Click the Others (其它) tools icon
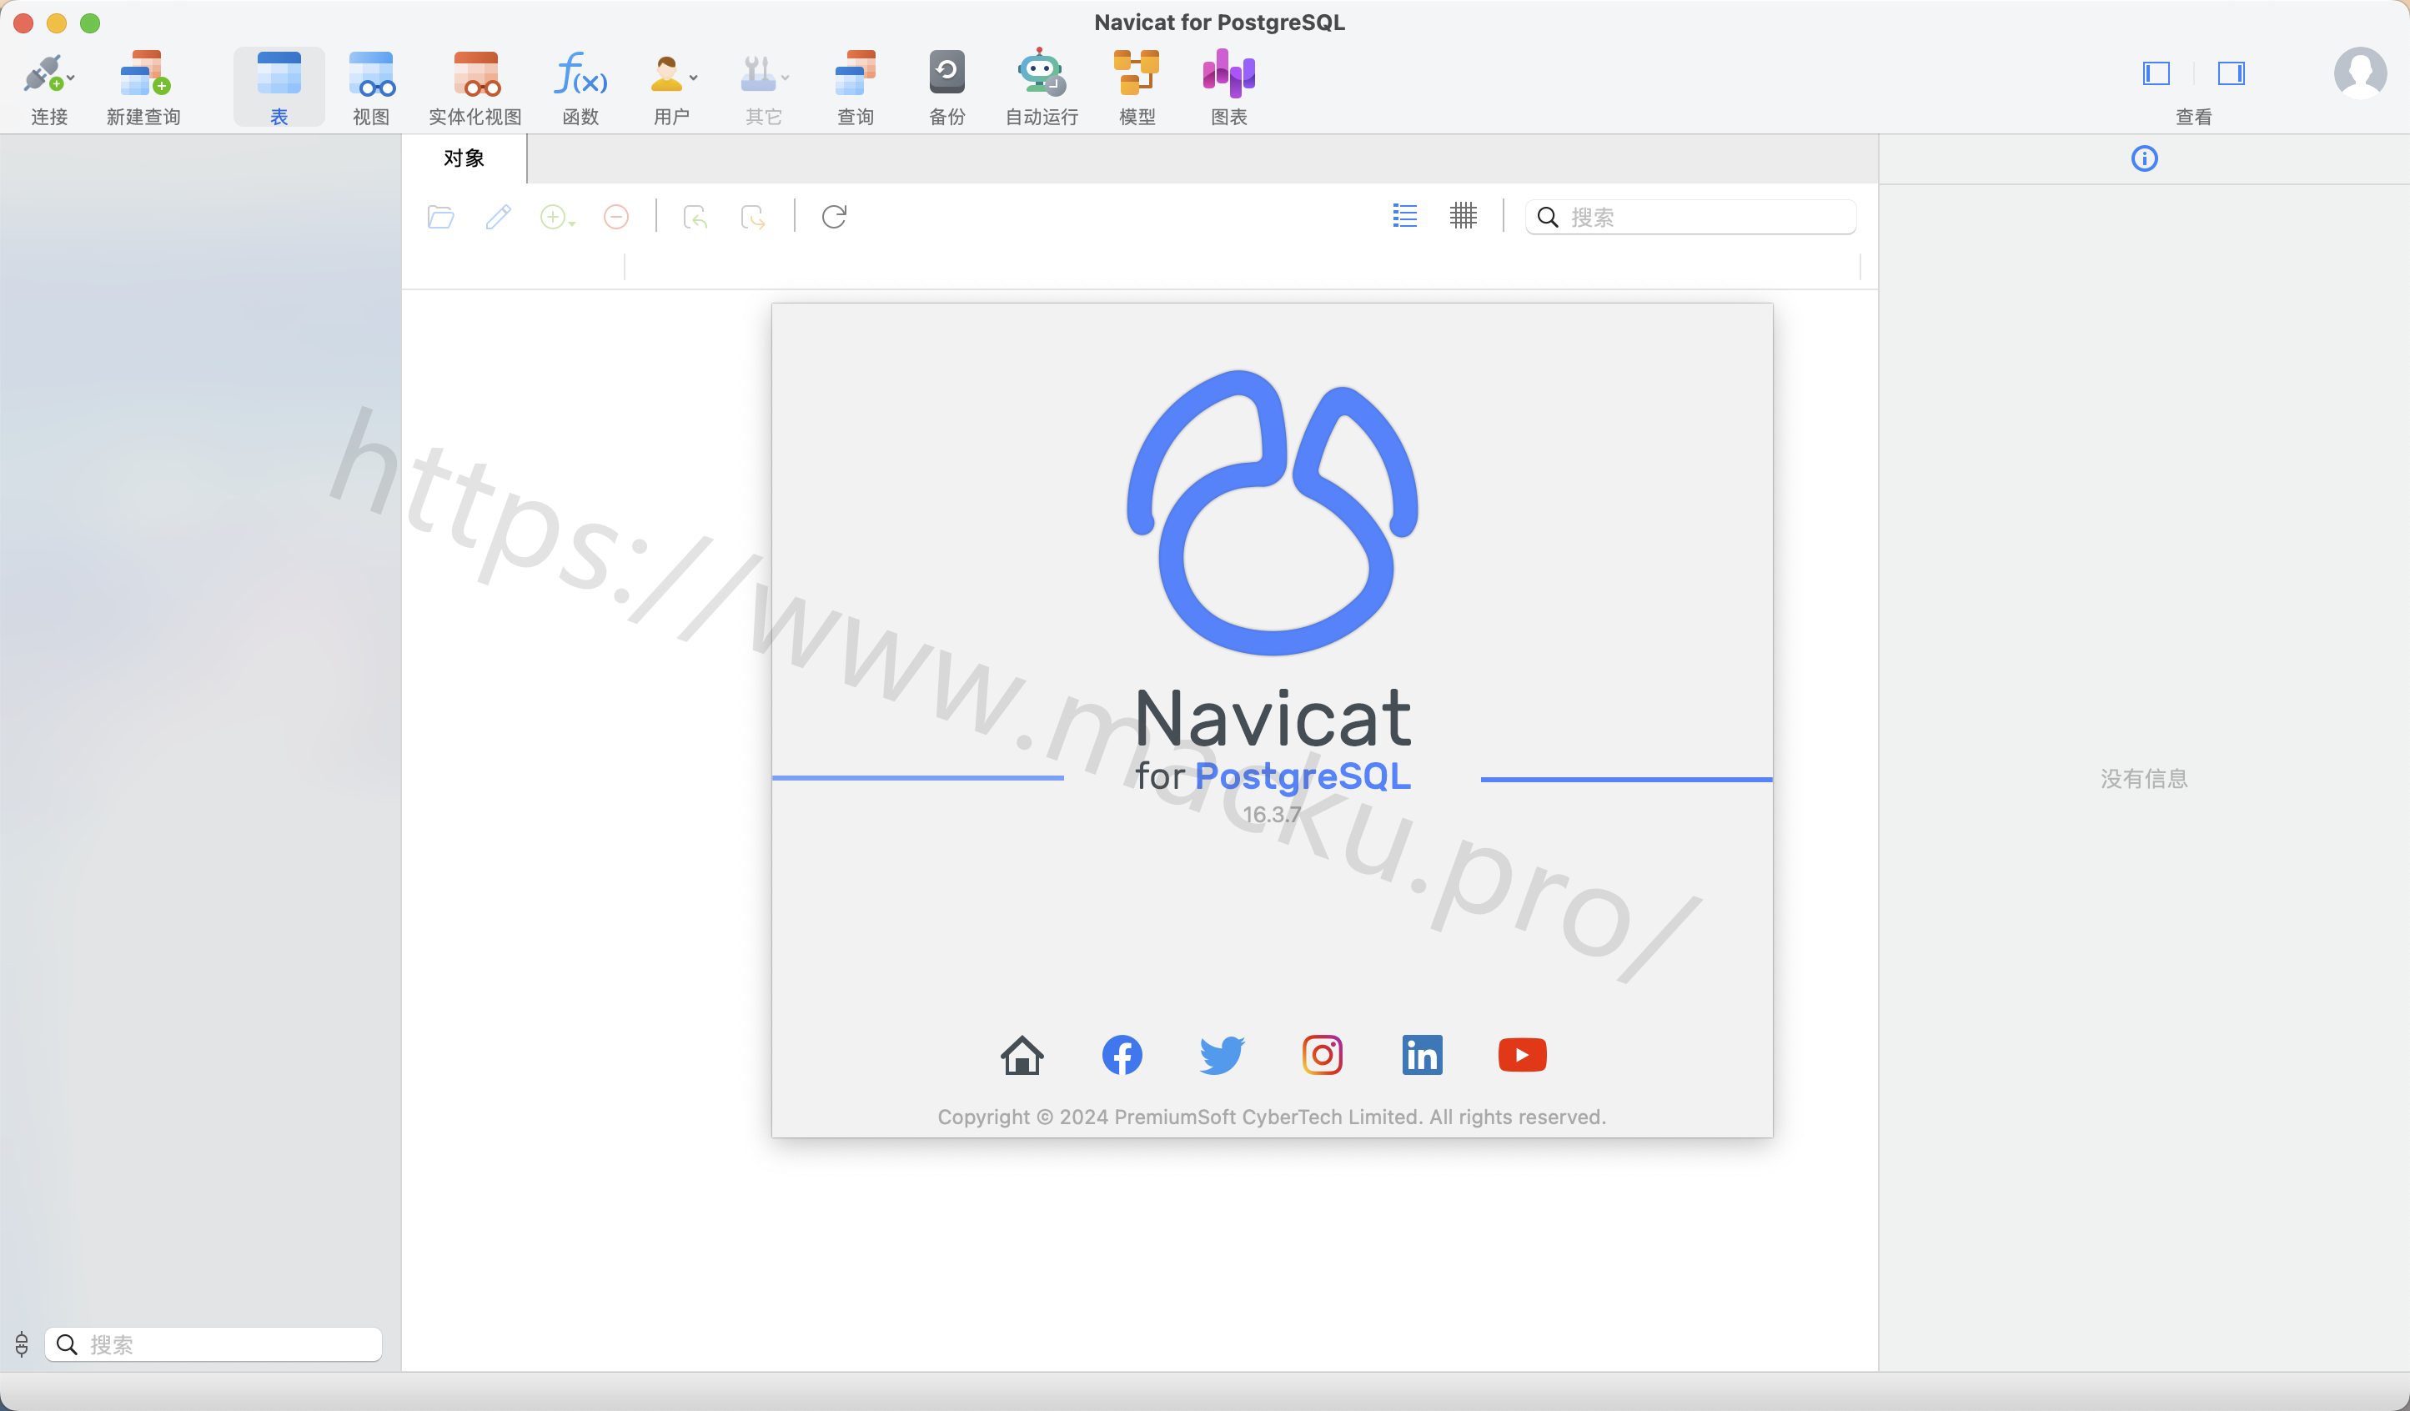The width and height of the screenshot is (2410, 1411). pyautogui.click(x=757, y=73)
